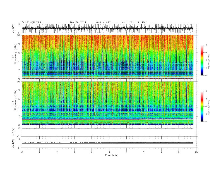Click the time axis tick label "6"
The height and width of the screenshot is (171, 221).
pyautogui.click(x=127, y=152)
